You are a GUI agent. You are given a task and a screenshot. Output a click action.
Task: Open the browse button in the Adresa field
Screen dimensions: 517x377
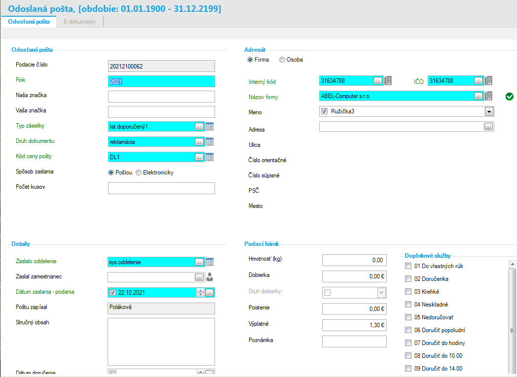488,127
